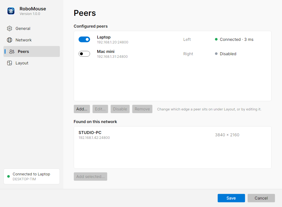Select the Laptop peer name
This screenshot has height=207, width=282.
coord(104,37)
